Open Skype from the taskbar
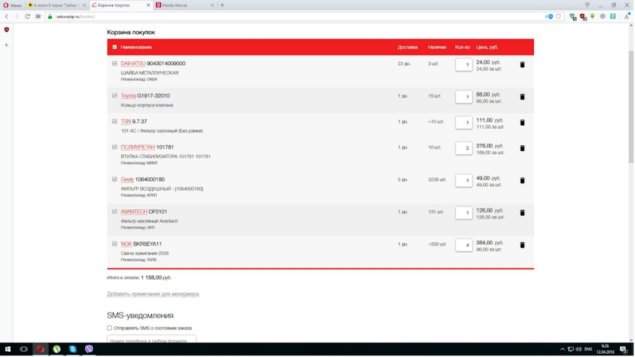Screen dimensions: 635x357 73,349
